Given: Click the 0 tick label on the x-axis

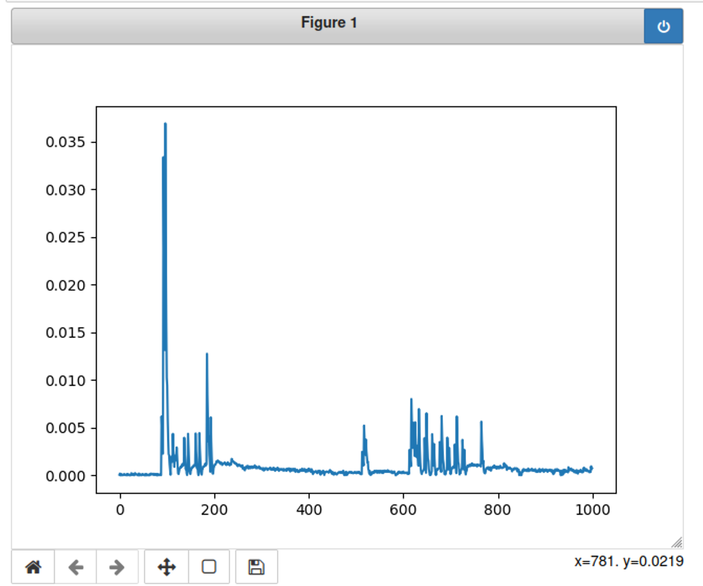Looking at the screenshot, I should [x=120, y=510].
